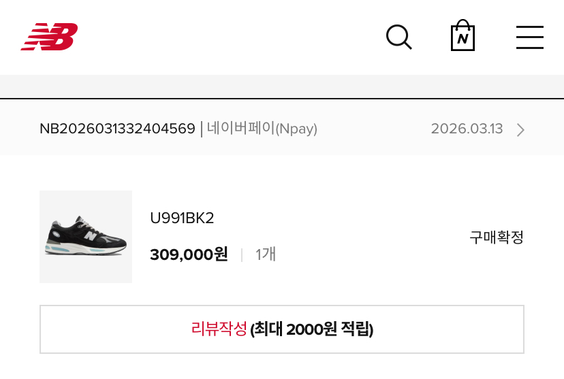Click the product name U991BK2
Image resolution: width=564 pixels, height=379 pixels.
click(x=182, y=218)
